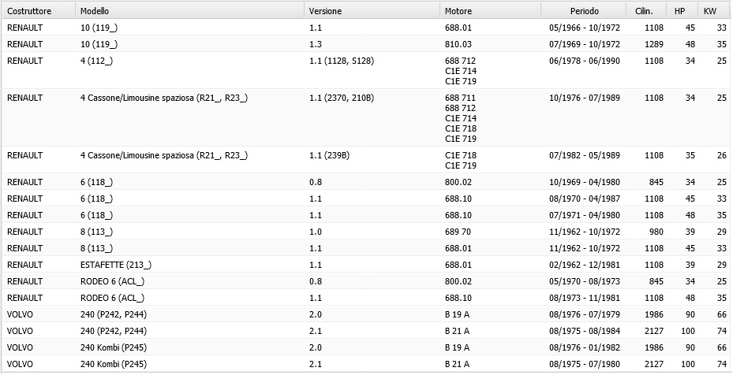Select the row with version 1.1 (2370, 210B)
The image size is (733, 375).
(x=366, y=117)
